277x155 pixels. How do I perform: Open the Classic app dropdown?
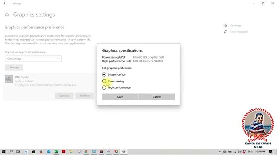(33, 59)
